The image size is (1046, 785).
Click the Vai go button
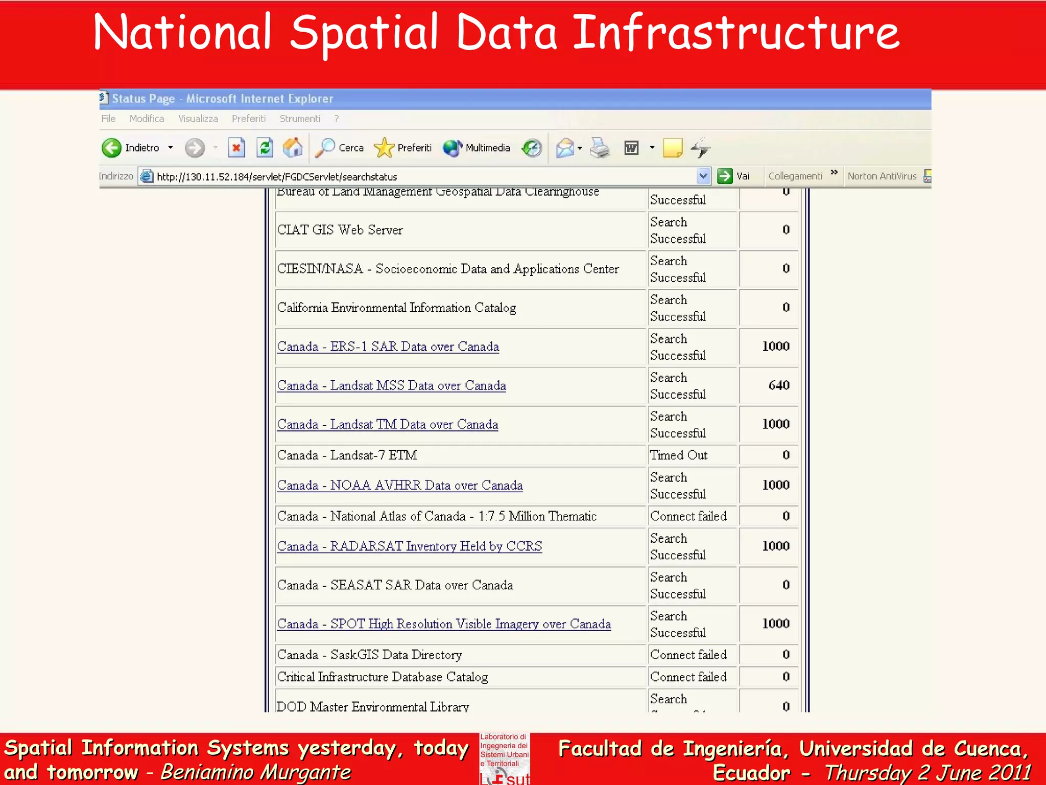click(x=733, y=176)
